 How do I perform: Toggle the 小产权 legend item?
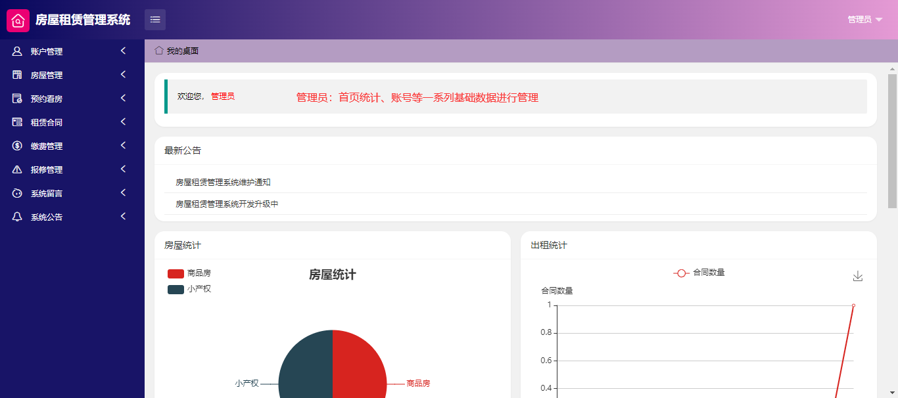tap(189, 289)
